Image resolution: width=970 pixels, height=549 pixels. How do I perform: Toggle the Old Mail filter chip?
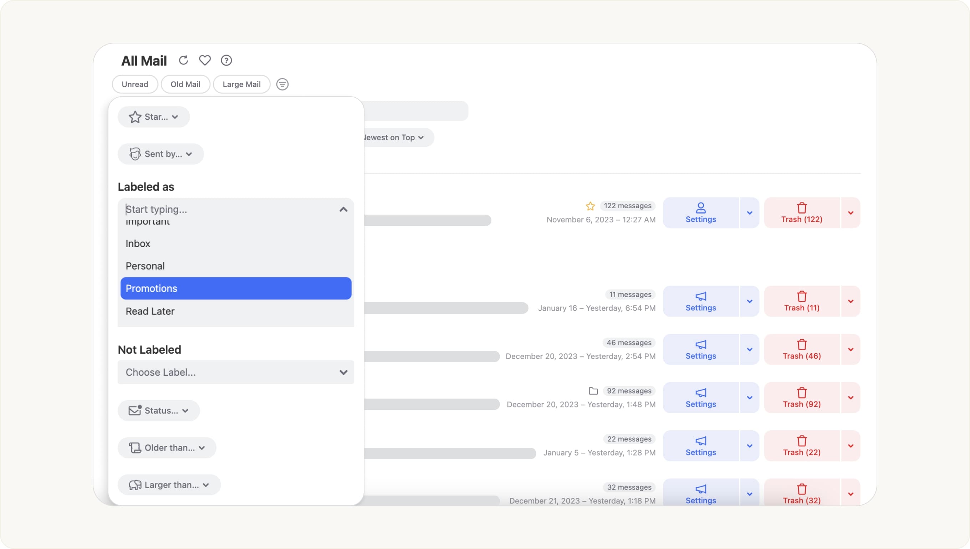tap(185, 84)
